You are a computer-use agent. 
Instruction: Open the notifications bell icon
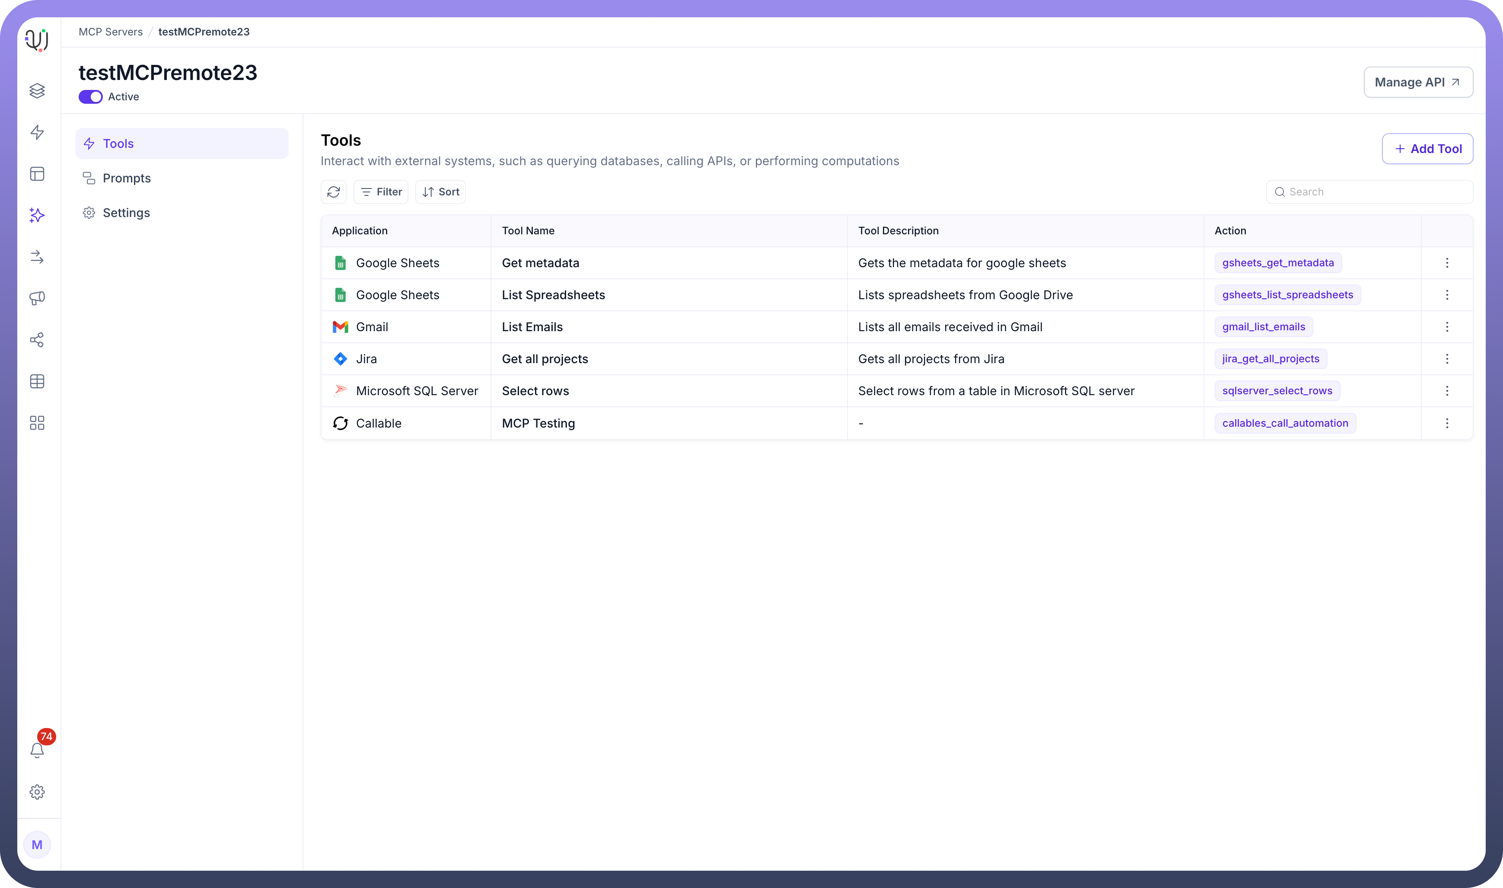(37, 750)
